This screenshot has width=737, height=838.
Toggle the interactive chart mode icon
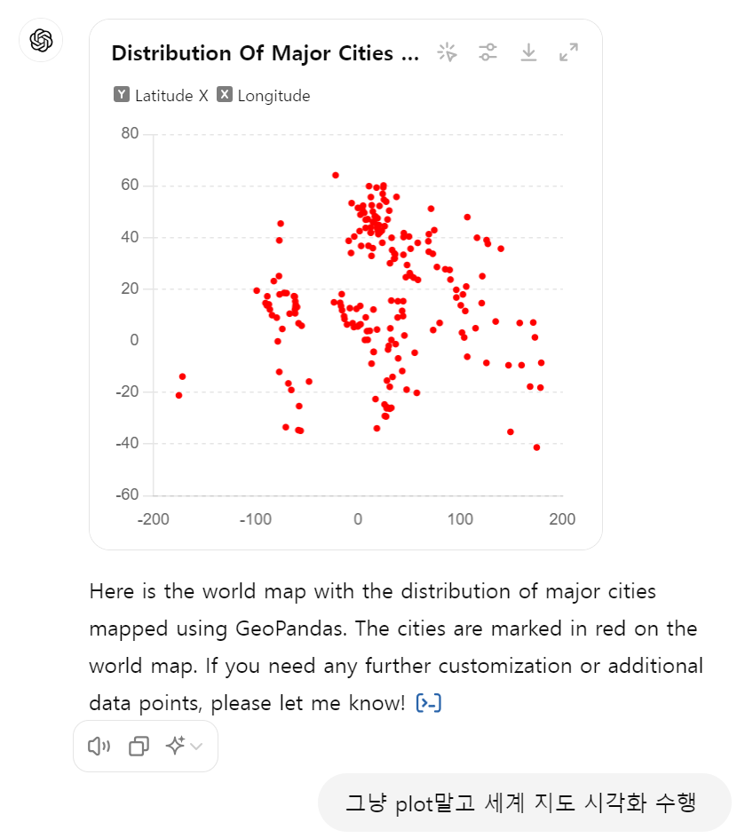point(448,52)
